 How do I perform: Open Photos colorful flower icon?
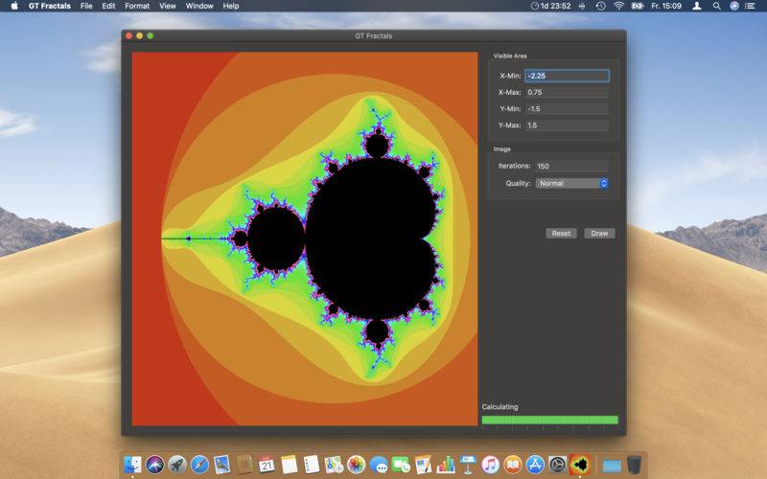point(356,465)
